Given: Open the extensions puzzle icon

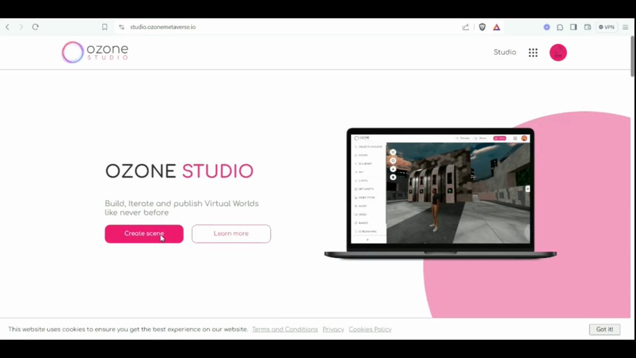Looking at the screenshot, I should coord(560,27).
